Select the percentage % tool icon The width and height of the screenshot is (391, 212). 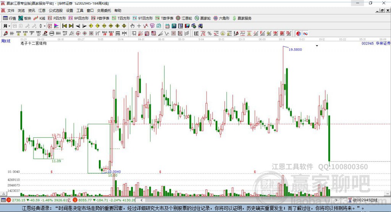(x=210, y=34)
